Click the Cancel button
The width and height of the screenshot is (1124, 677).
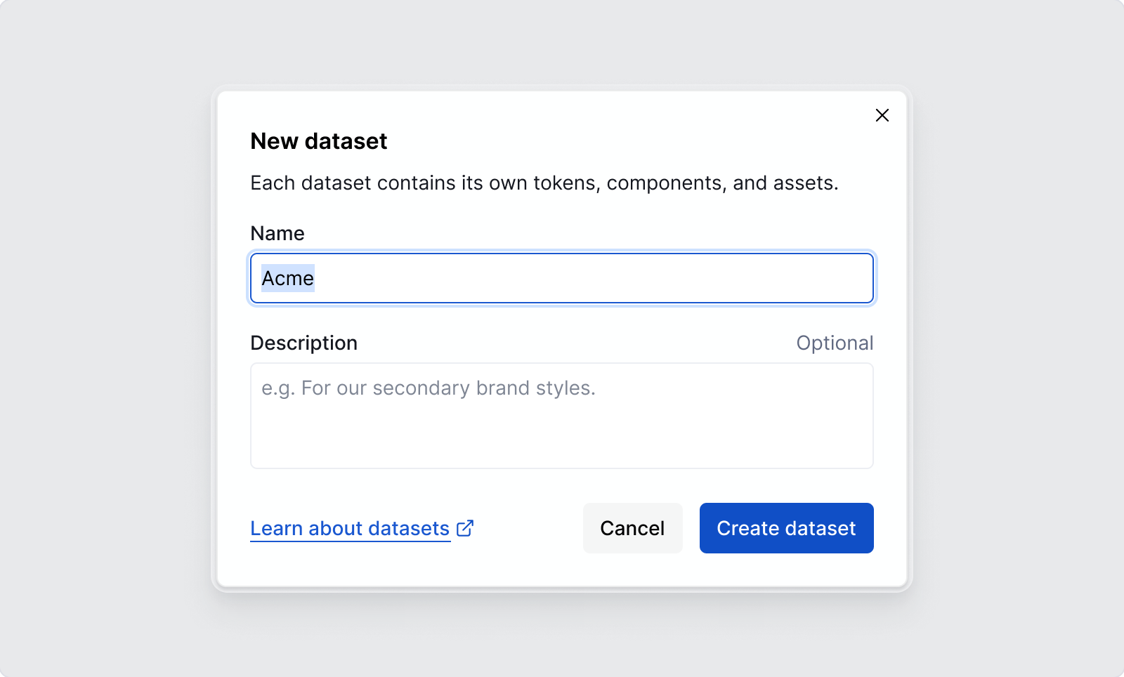[x=632, y=528]
